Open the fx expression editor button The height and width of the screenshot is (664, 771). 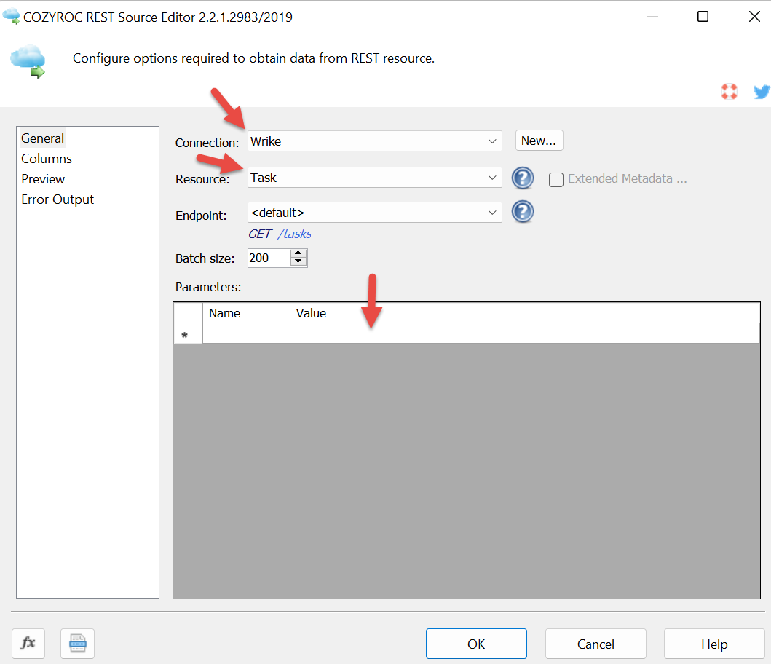click(28, 644)
